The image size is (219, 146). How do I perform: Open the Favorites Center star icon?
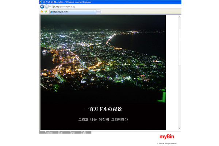coord(42,12)
